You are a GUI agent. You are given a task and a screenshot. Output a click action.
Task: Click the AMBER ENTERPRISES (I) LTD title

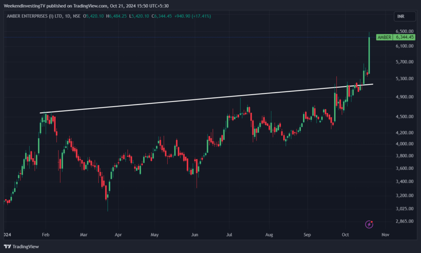35,16
